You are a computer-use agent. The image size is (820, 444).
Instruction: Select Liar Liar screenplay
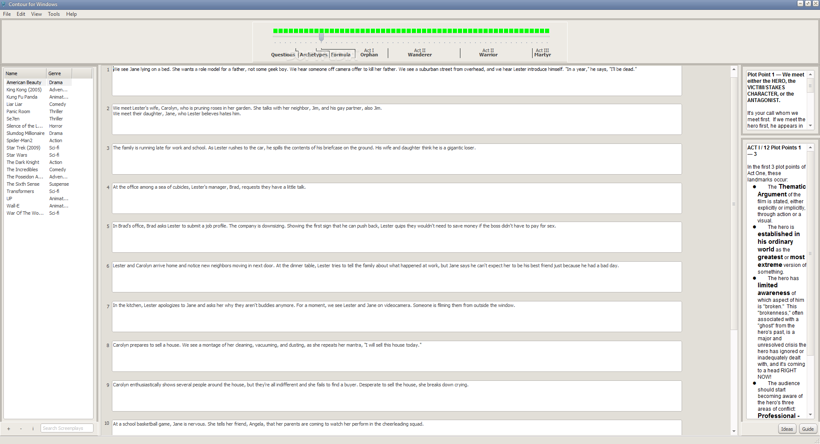tap(38, 104)
